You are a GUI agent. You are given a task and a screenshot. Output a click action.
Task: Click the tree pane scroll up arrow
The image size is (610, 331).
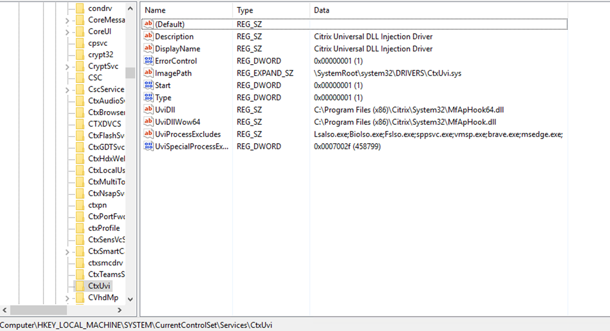130,9
